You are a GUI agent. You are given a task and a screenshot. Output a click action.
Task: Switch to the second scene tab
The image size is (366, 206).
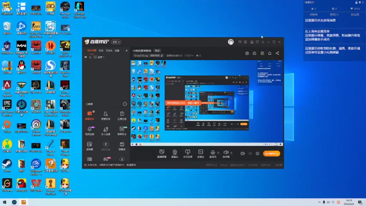[x=101, y=50]
